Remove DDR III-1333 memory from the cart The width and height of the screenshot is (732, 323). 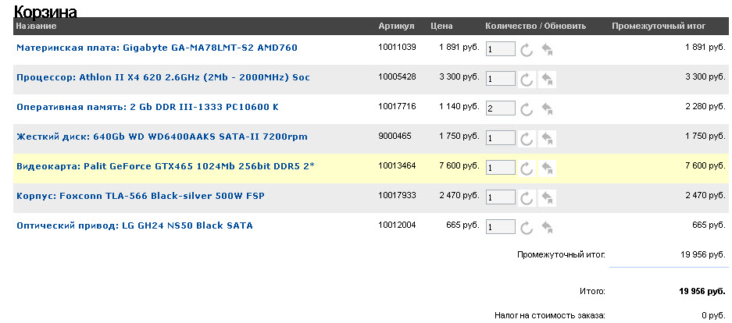[x=547, y=109]
